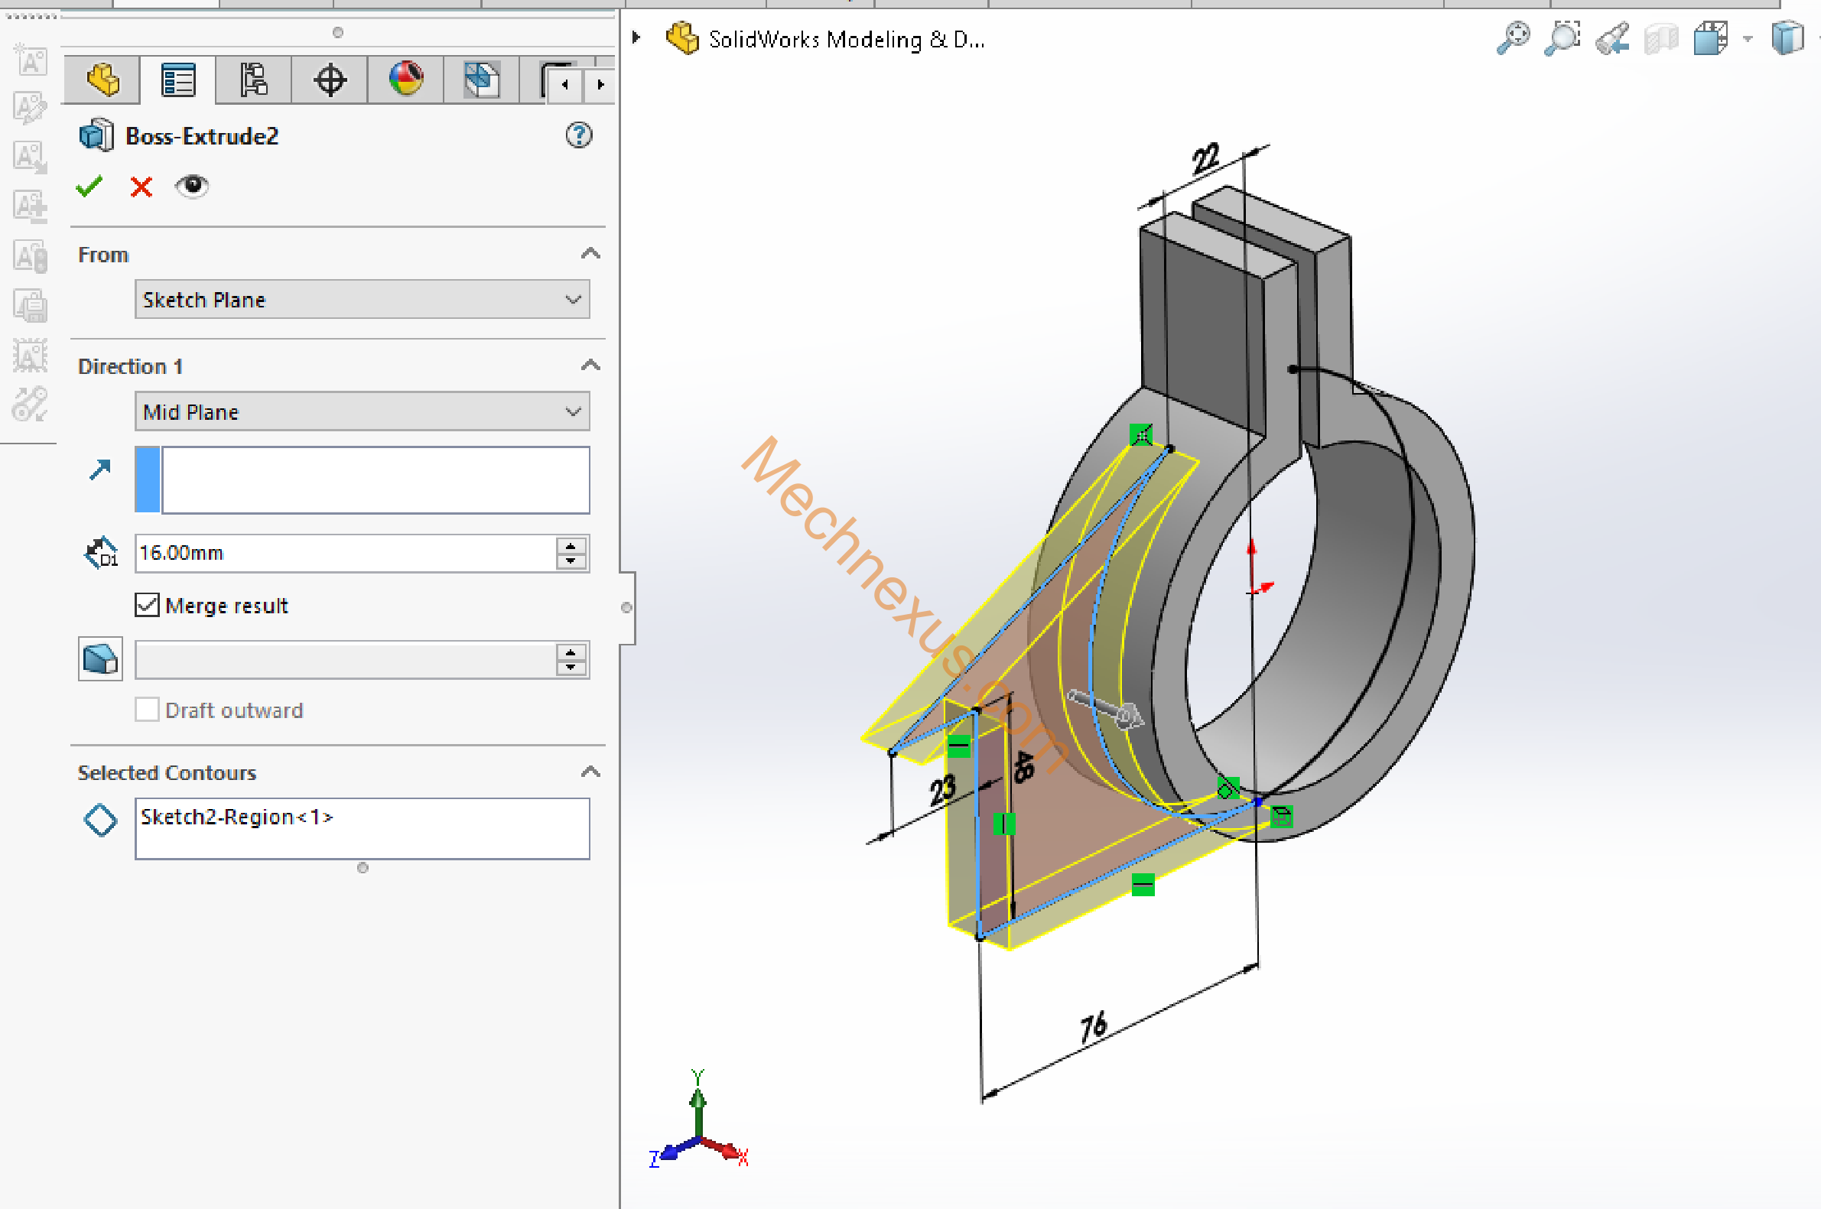Open the help question mark icon
The width and height of the screenshot is (1821, 1209).
tap(578, 135)
